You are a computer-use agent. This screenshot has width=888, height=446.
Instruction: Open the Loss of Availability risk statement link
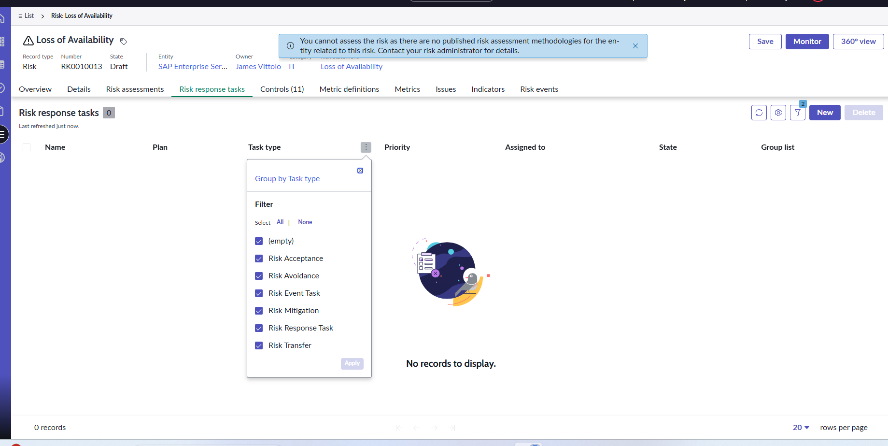(352, 67)
